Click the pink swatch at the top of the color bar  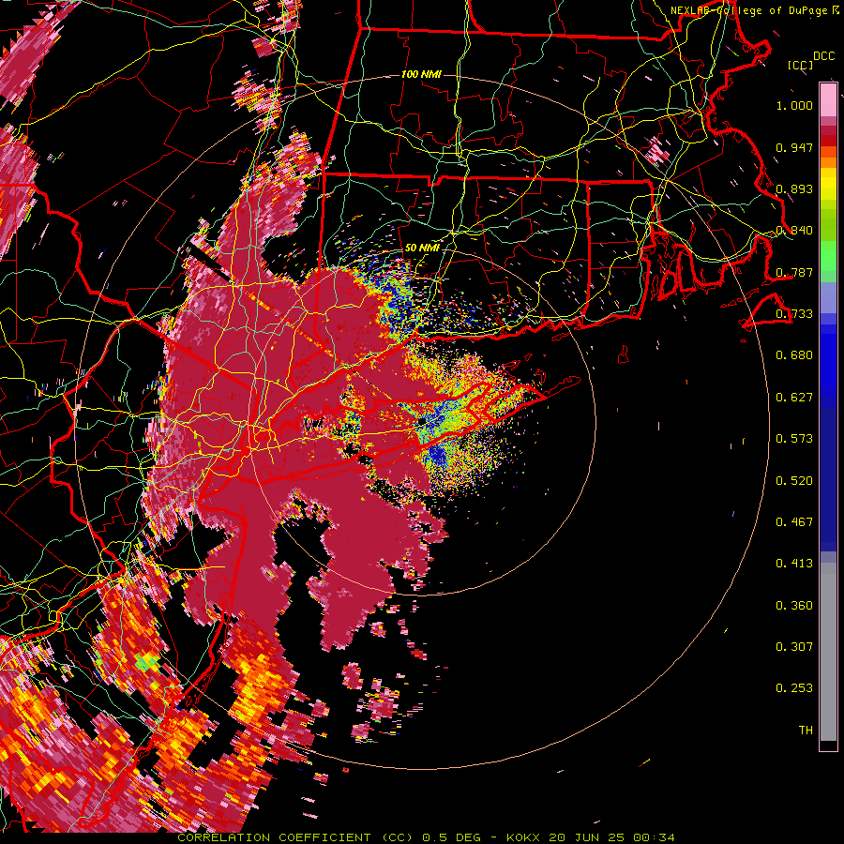(828, 100)
